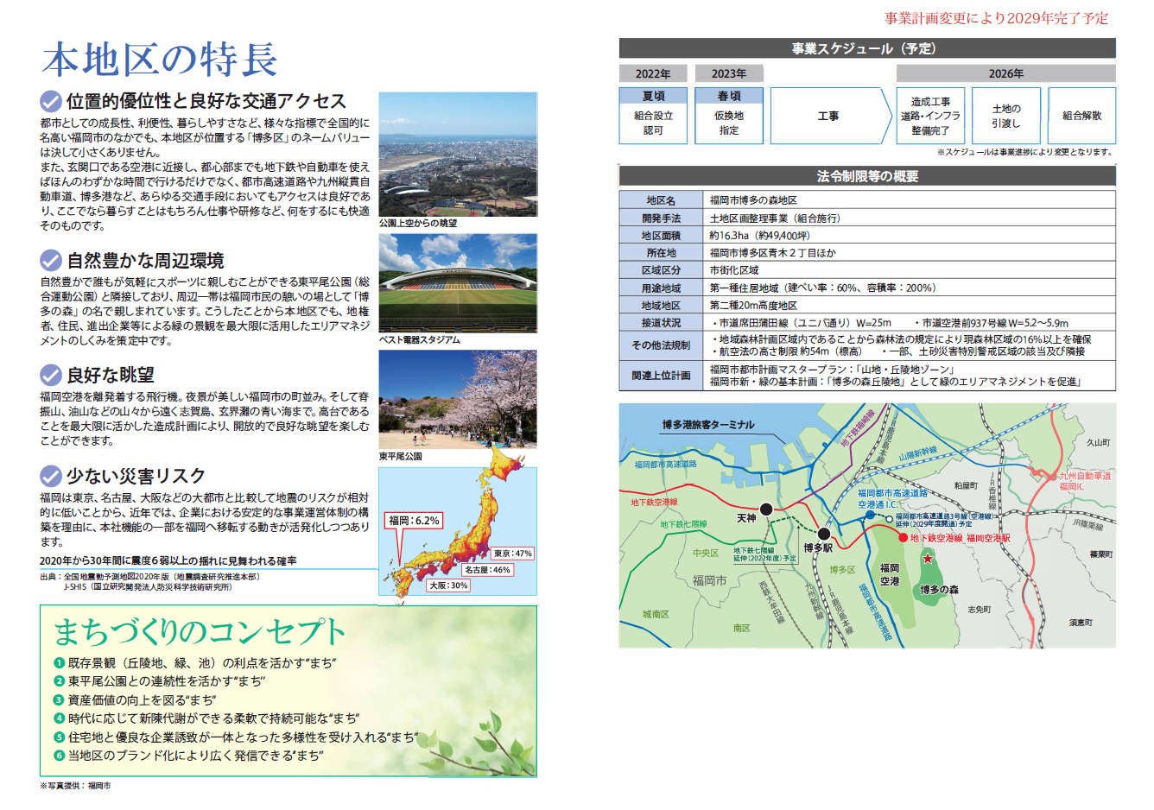
Task: Open the Japan earthquake probability map
Action: coord(458,532)
